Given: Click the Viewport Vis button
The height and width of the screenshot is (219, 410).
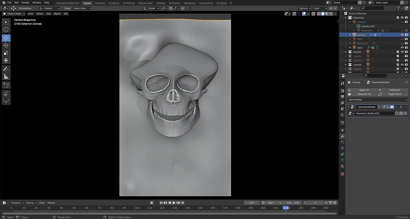Looking at the screenshot, I should click(362, 94).
